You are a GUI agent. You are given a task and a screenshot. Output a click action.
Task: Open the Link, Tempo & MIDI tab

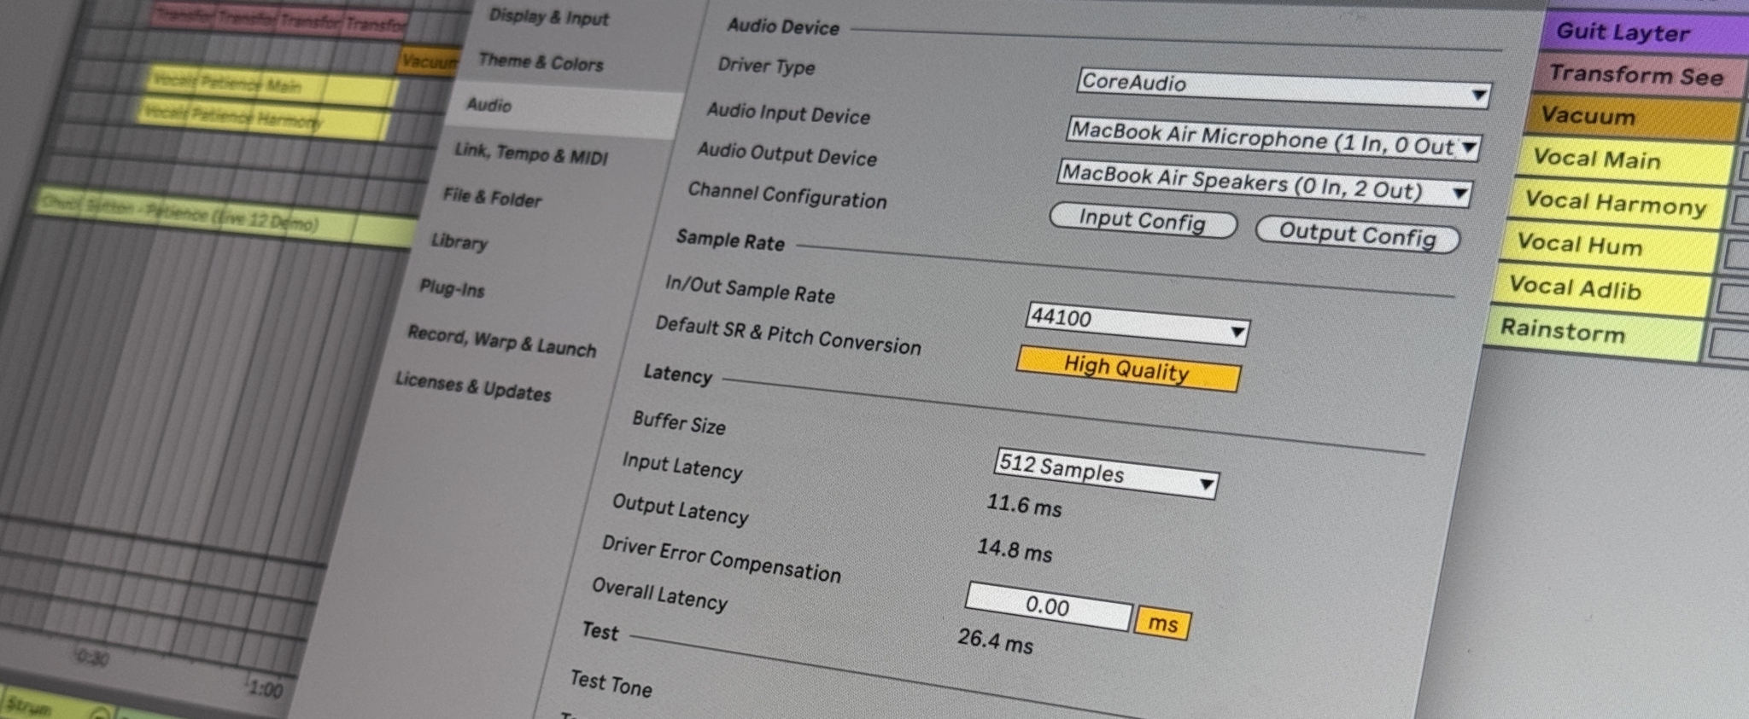coord(530,154)
